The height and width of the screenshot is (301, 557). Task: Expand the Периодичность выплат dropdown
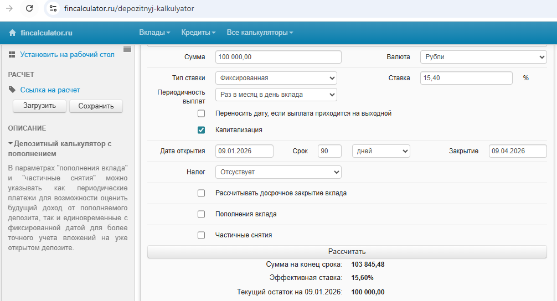coord(276,95)
